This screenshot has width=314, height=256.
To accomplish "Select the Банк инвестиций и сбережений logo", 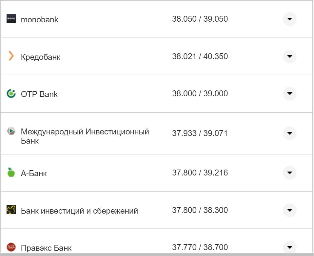I will pos(11,210).
